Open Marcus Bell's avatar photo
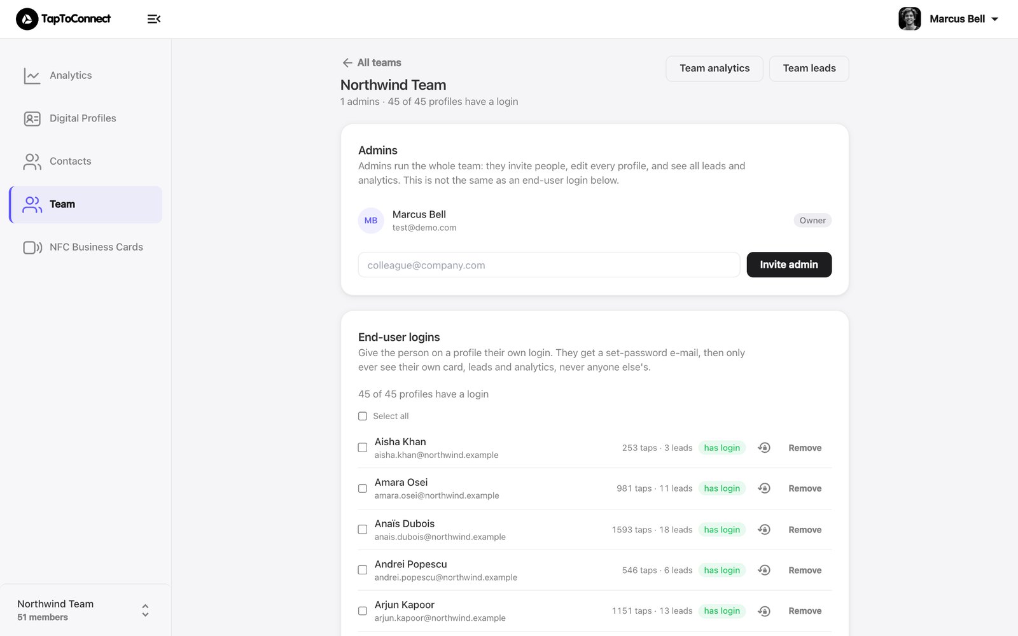Image resolution: width=1018 pixels, height=636 pixels. 909,19
